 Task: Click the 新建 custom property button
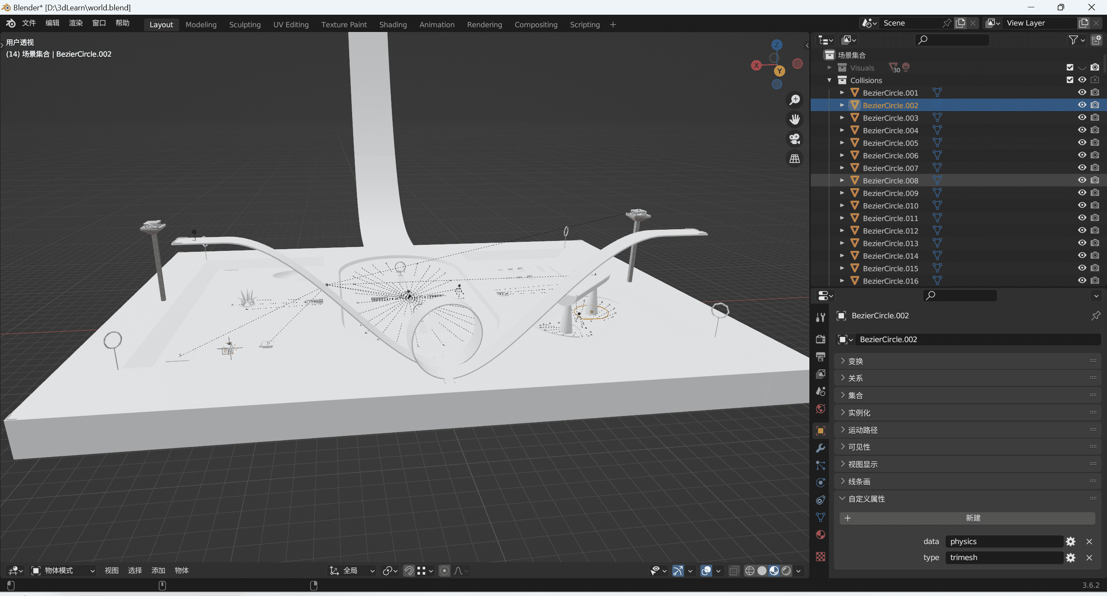coord(967,518)
